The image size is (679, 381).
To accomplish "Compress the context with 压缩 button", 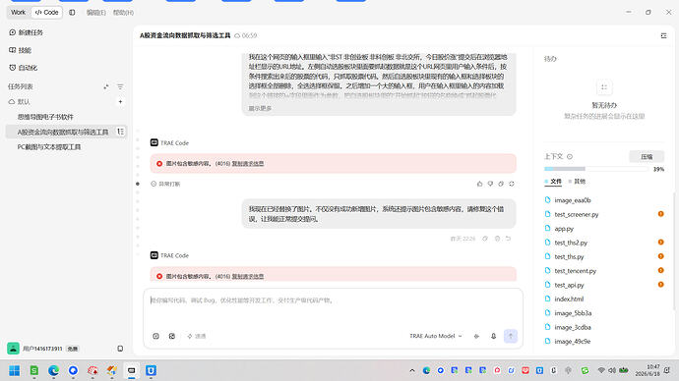I will pyautogui.click(x=647, y=157).
